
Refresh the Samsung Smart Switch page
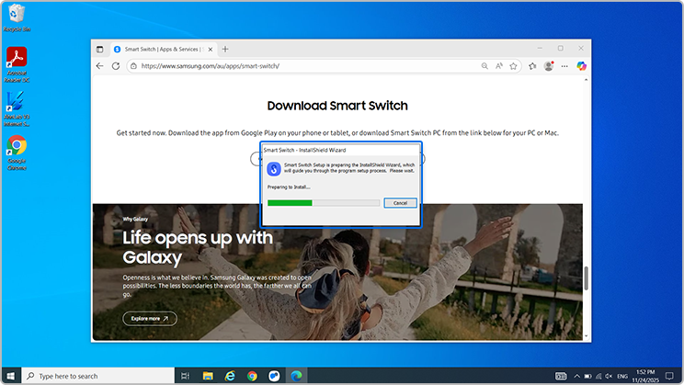pos(116,66)
